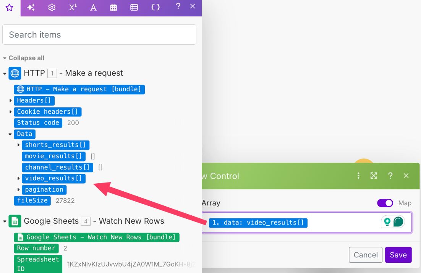
Task: Select the shorts_results[] pill
Action: (55, 145)
